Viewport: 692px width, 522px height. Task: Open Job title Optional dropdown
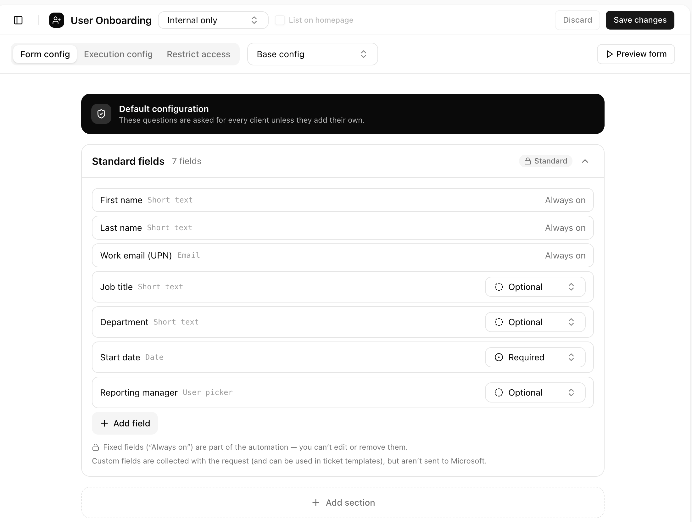coord(535,287)
